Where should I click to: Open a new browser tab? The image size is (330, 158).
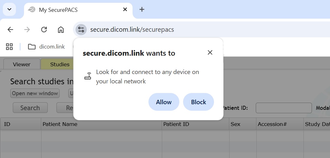[142, 9]
